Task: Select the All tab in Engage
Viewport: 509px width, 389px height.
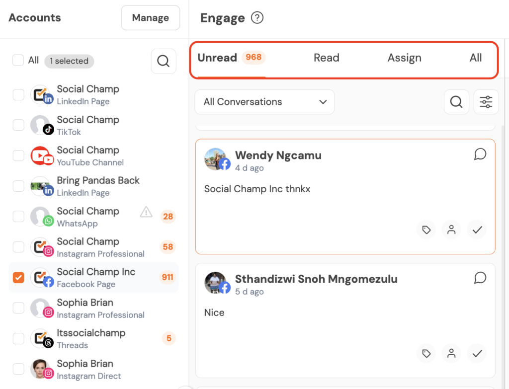Action: [475, 58]
